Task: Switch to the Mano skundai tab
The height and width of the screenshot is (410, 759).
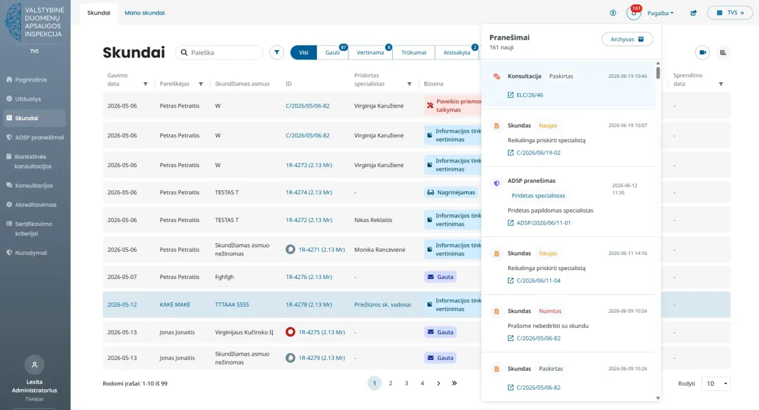Action: pyautogui.click(x=145, y=13)
